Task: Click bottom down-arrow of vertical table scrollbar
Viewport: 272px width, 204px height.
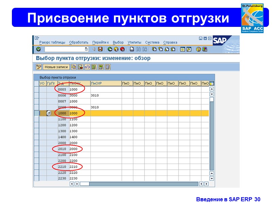Action: click(211, 178)
